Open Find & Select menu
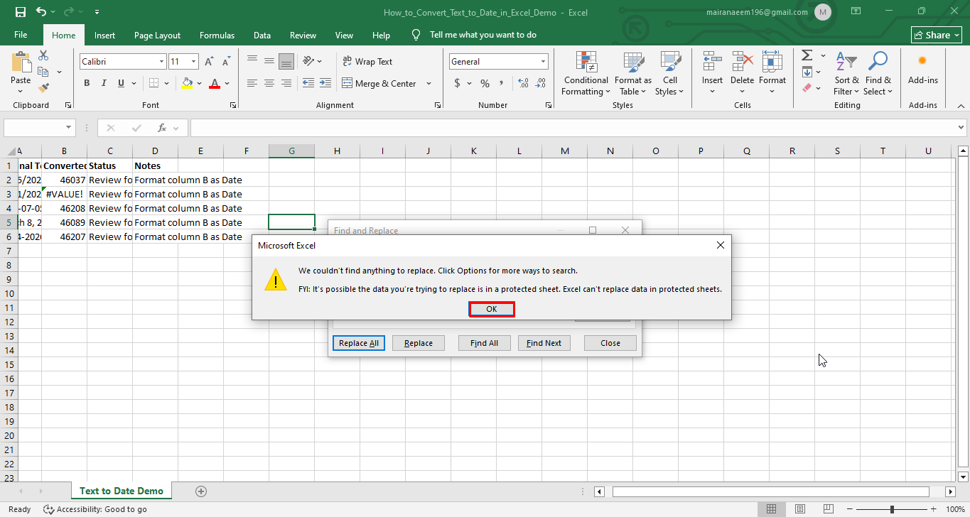 878,74
